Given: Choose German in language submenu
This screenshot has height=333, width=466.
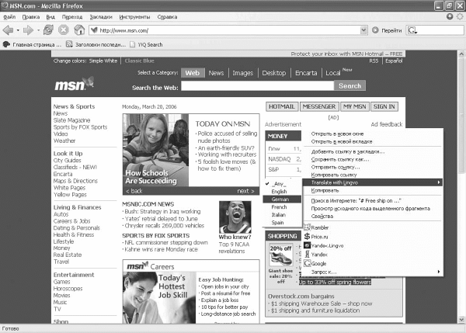Looking at the screenshot, I should pyautogui.click(x=280, y=199).
